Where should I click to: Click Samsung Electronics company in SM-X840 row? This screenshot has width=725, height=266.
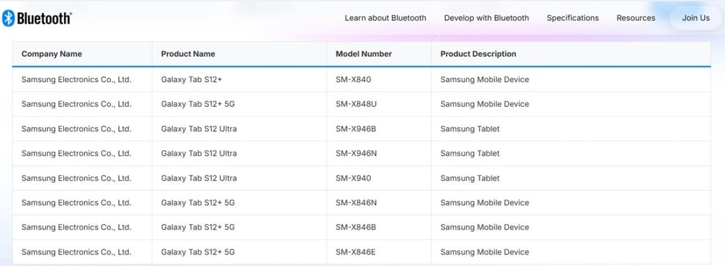click(x=76, y=80)
